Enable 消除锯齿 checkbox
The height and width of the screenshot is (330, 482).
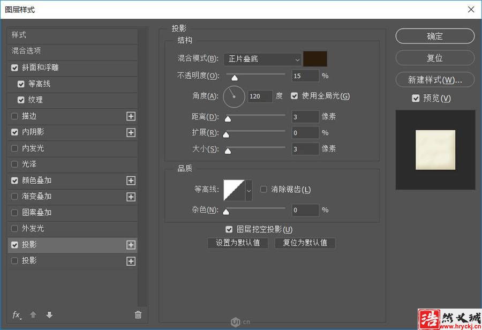(x=263, y=189)
